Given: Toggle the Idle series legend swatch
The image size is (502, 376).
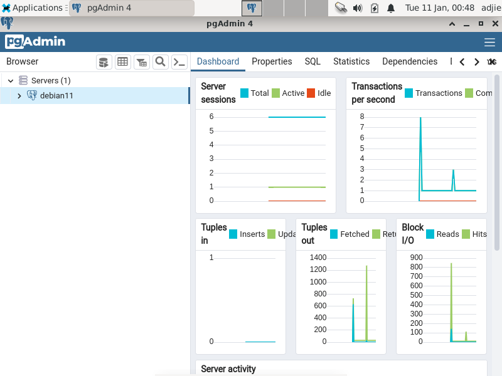Looking at the screenshot, I should [311, 93].
